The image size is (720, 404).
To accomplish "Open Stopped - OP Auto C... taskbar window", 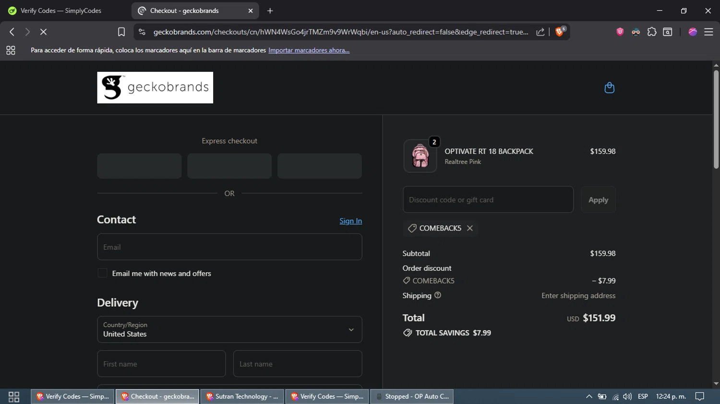I will point(412,396).
